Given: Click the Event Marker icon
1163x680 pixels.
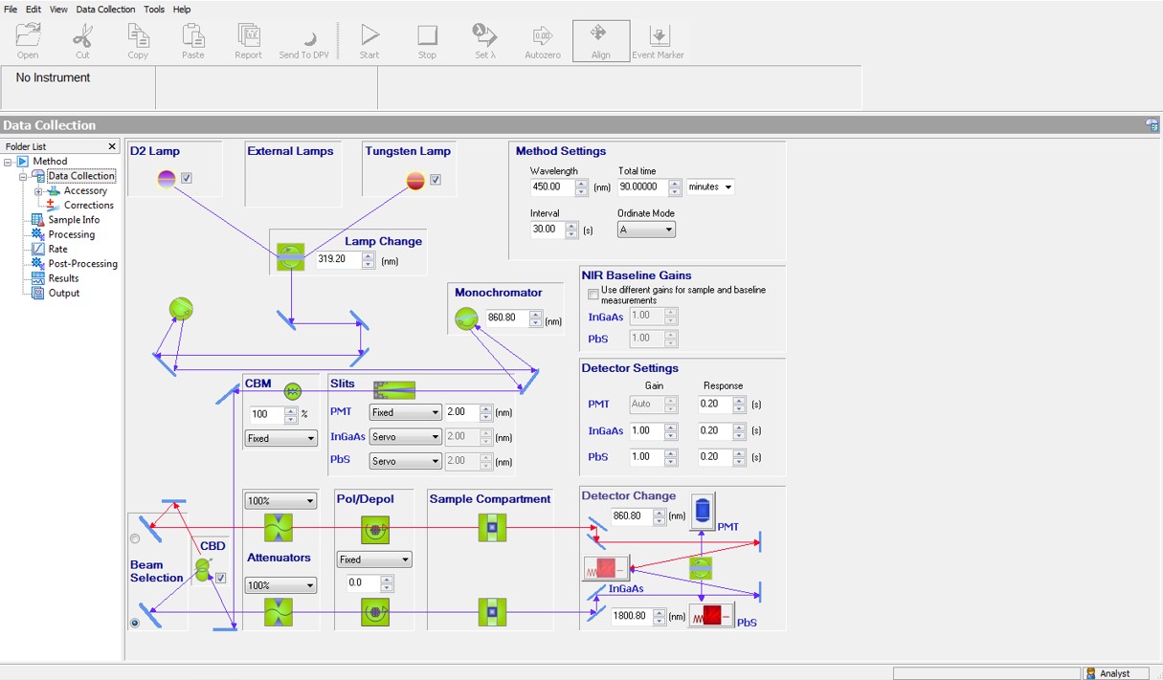Looking at the screenshot, I should point(658,38).
